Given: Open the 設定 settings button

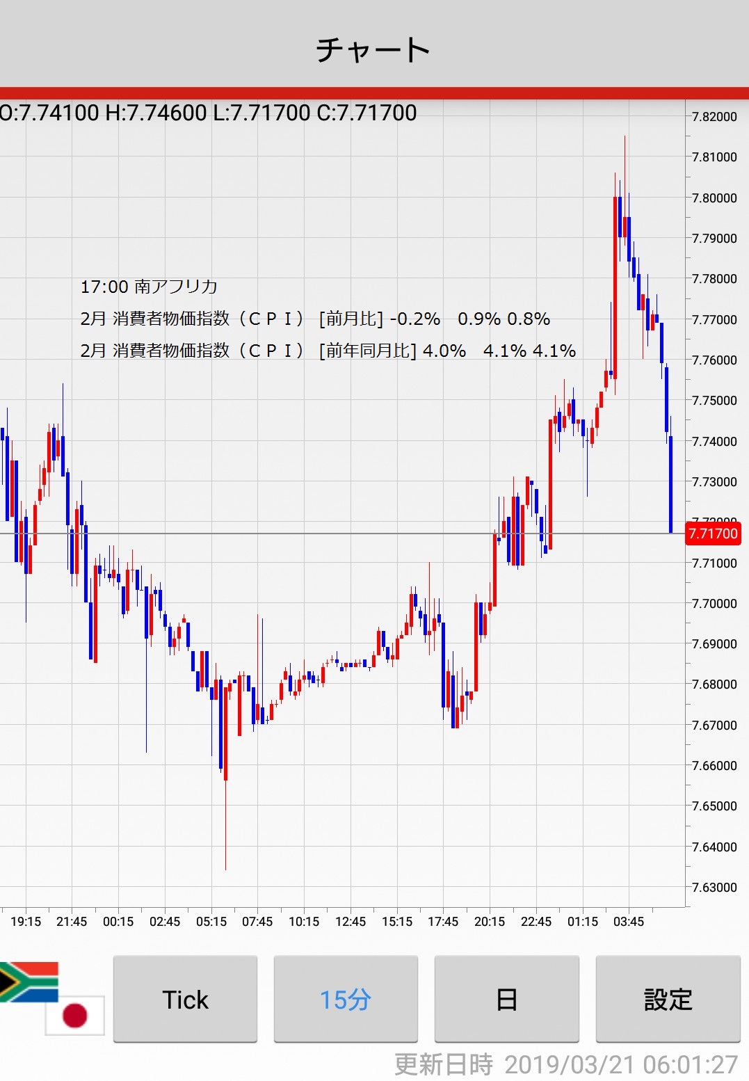Looking at the screenshot, I should click(668, 999).
